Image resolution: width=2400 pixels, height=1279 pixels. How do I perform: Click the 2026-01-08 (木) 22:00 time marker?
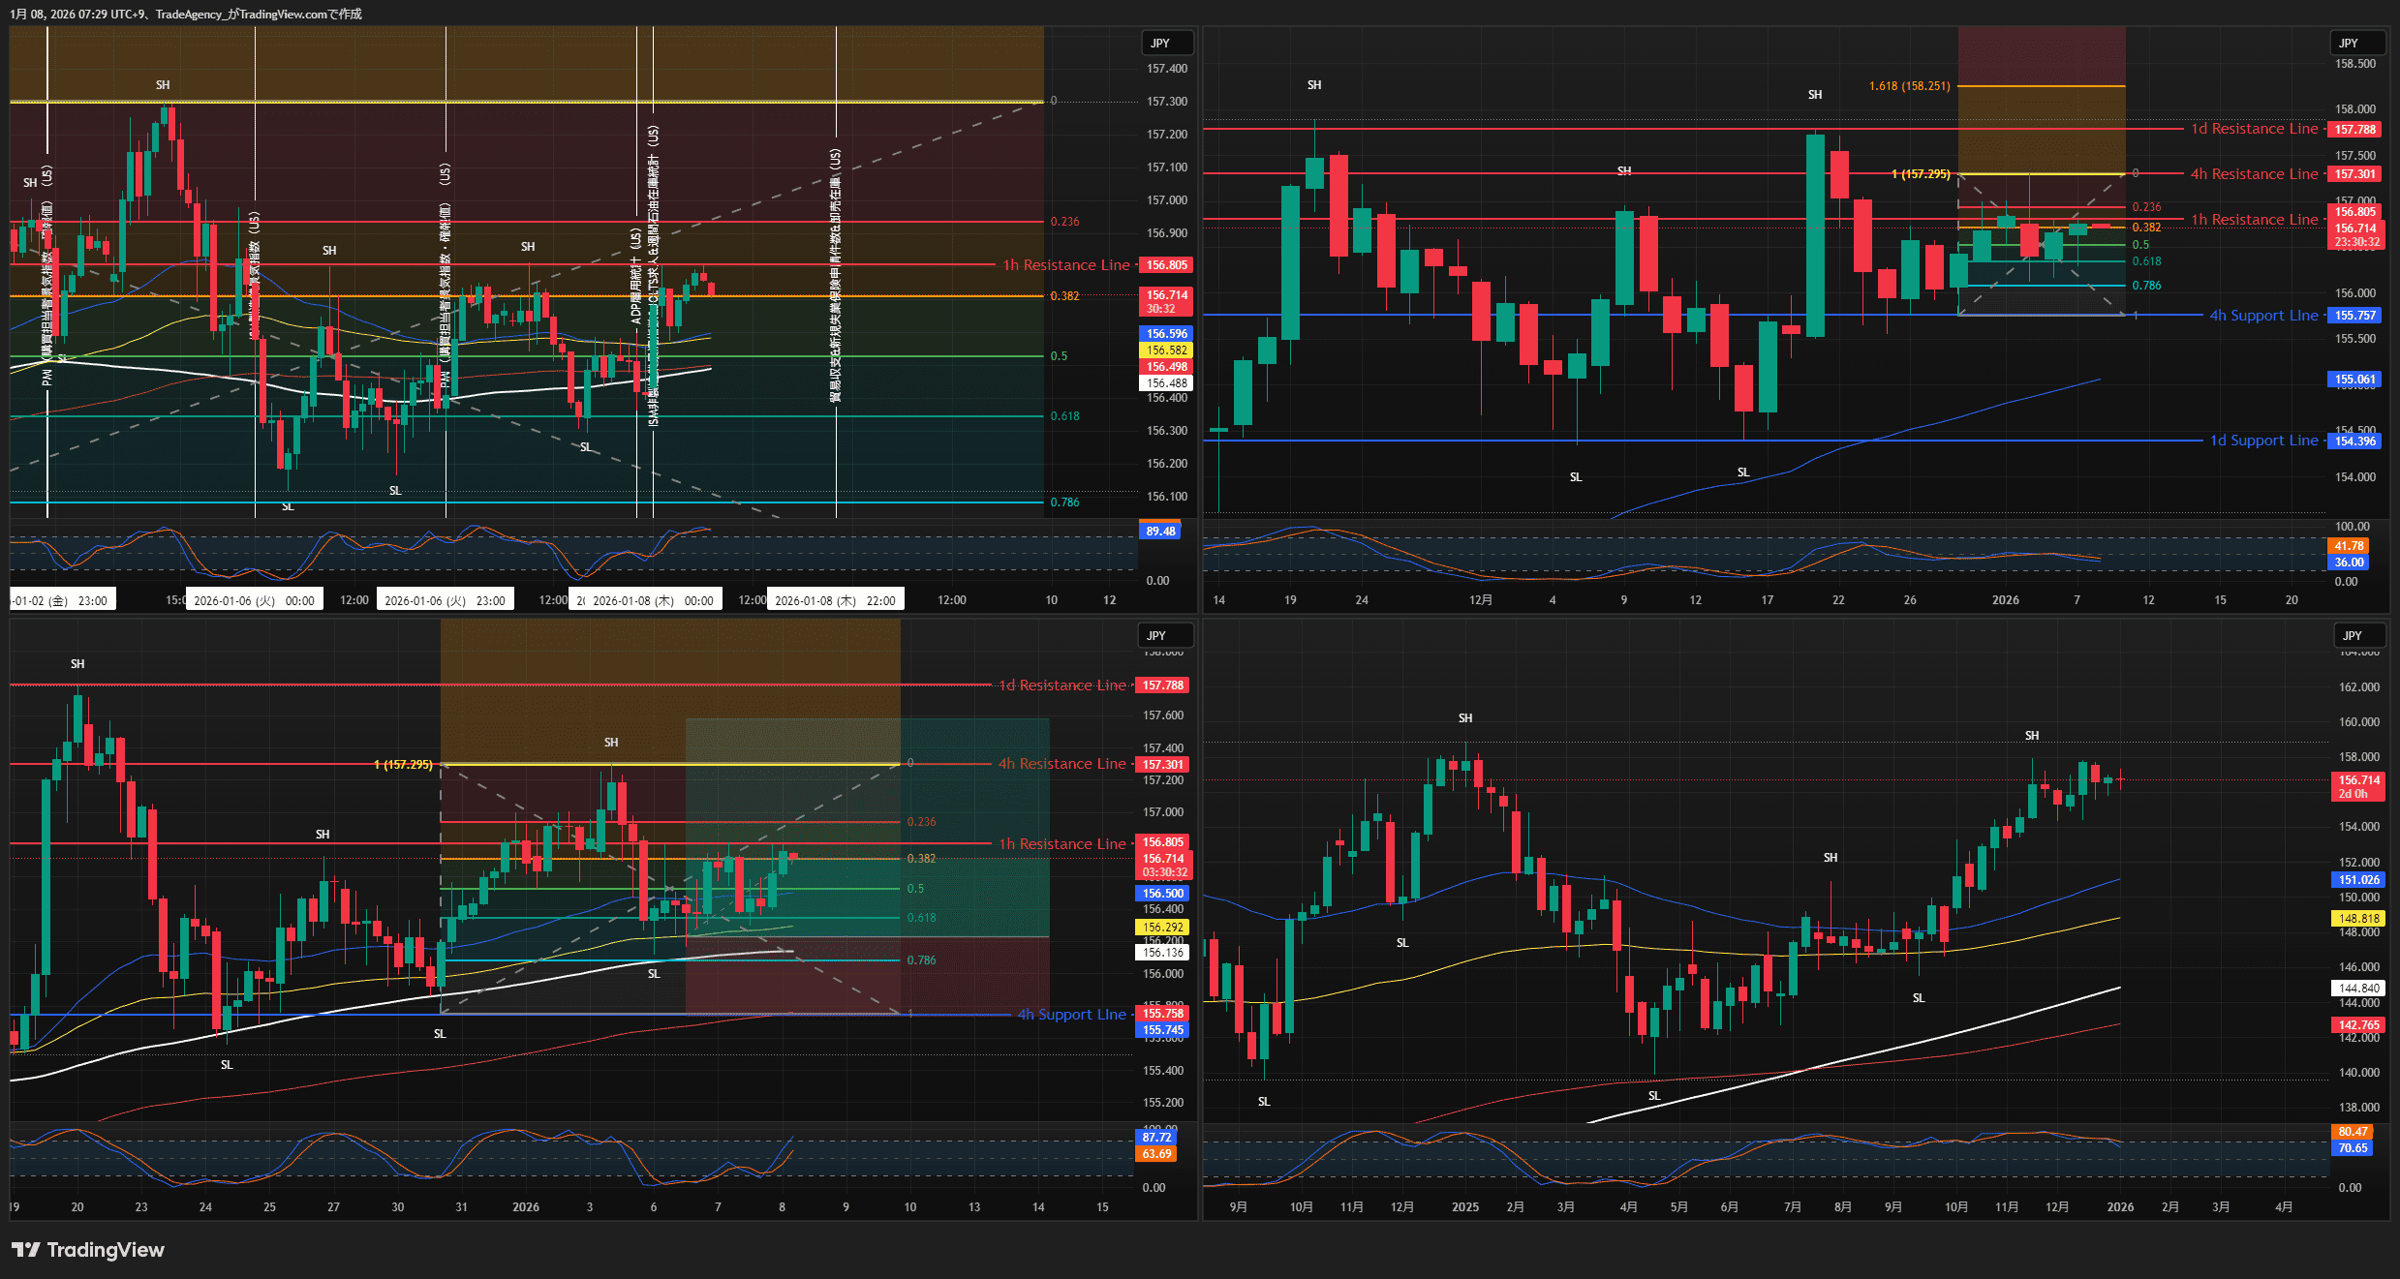pos(835,600)
